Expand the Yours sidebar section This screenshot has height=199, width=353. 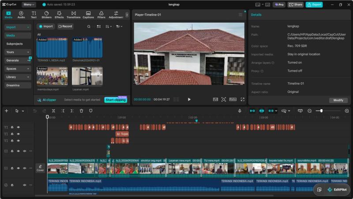tap(18, 52)
